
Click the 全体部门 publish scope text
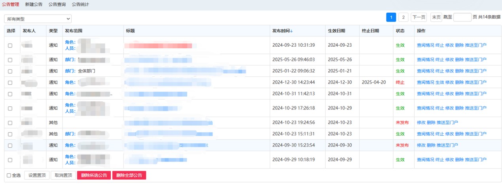click(87, 71)
